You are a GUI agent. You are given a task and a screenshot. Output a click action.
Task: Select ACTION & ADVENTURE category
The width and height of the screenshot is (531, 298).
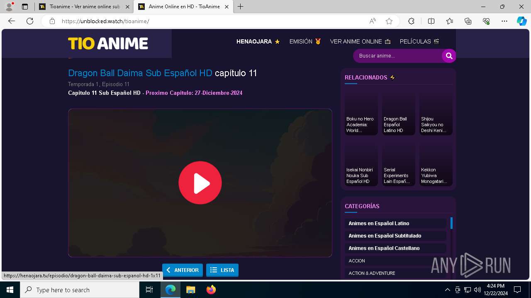(x=395, y=273)
